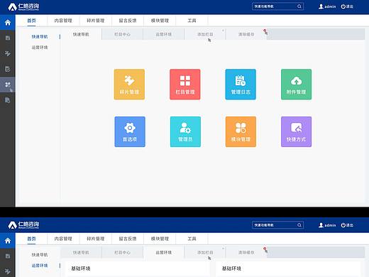Select the 留言反馈 tab in the upper screen
The width and height of the screenshot is (369, 277).
128,21
